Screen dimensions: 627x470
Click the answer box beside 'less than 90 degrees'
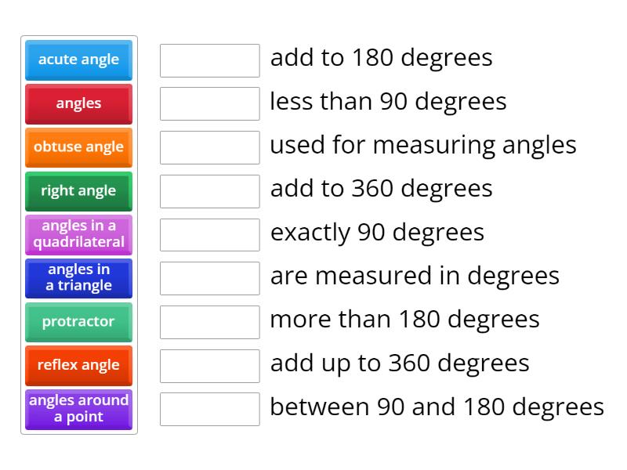[x=209, y=103]
